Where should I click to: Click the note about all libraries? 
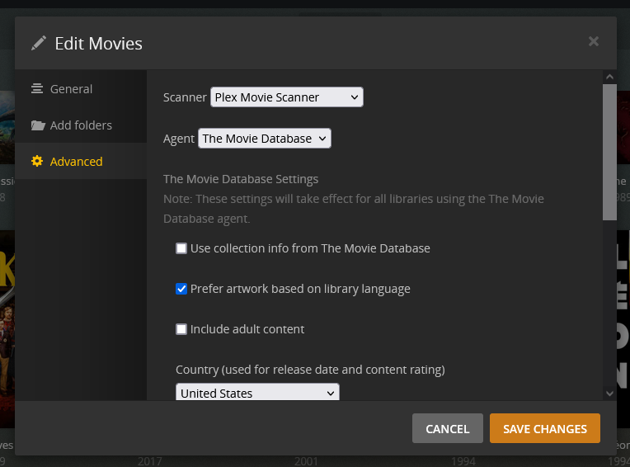tap(354, 209)
